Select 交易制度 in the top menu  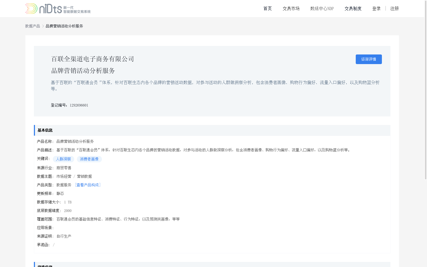pos(353,9)
